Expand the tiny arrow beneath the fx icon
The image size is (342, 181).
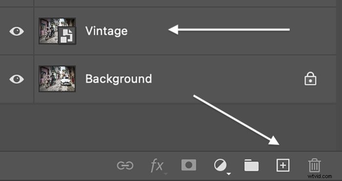point(166,174)
